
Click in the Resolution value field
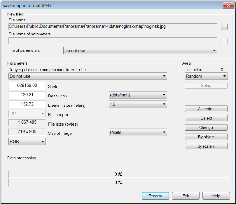coord(27,95)
